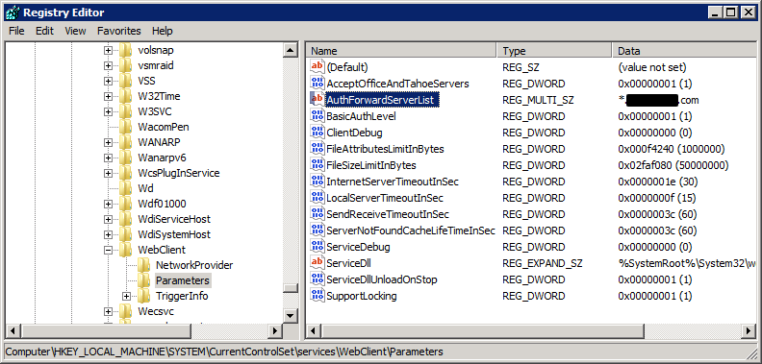Click the icon next to LocalServerTimeoutInSec
762x364 pixels.
[x=317, y=198]
